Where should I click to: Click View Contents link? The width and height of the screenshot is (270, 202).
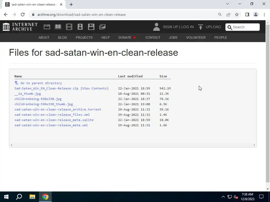[94, 88]
